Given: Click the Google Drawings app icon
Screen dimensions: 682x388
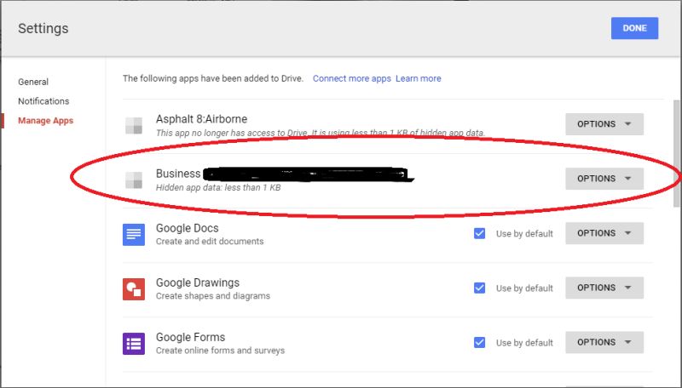Looking at the screenshot, I should pyautogui.click(x=134, y=289).
